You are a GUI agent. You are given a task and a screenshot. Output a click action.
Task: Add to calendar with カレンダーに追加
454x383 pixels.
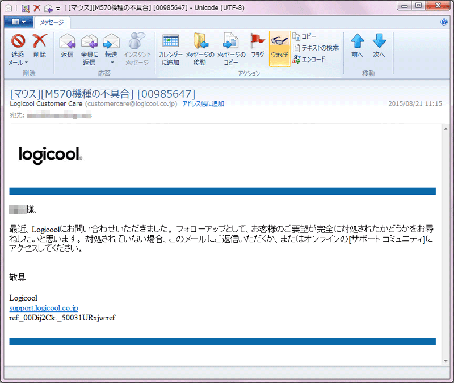pos(171,49)
